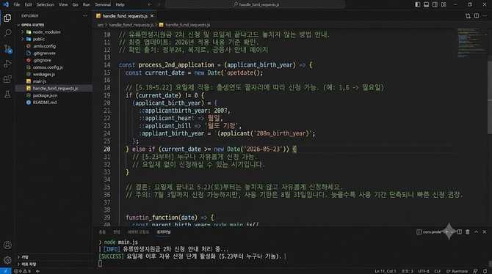Screen dimensions: 492x274
Task: Open the Testing flask view
Action: tap(7, 95)
